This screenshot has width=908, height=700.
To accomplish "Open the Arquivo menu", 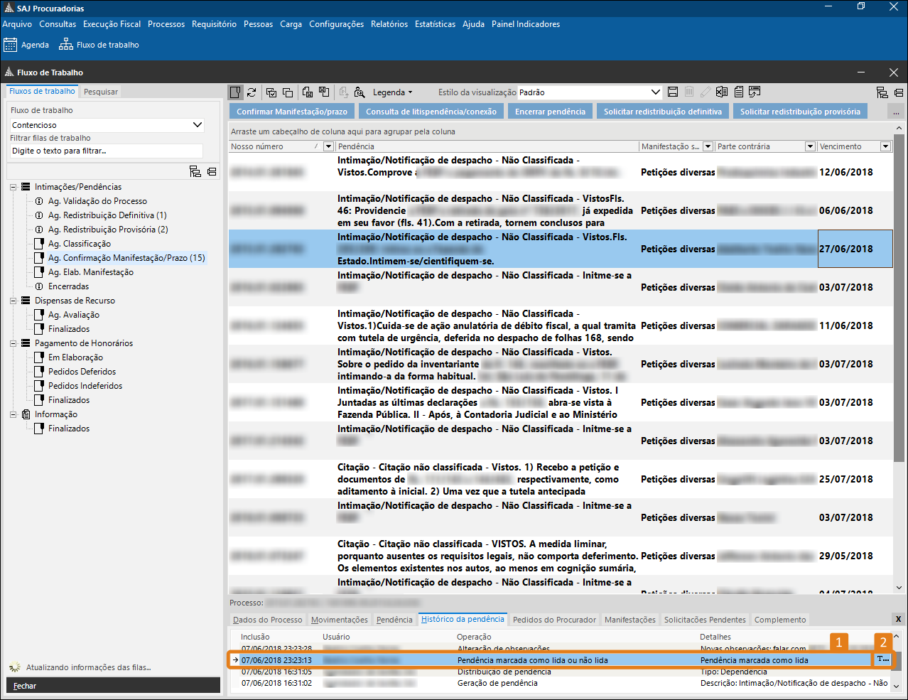I will tap(17, 24).
